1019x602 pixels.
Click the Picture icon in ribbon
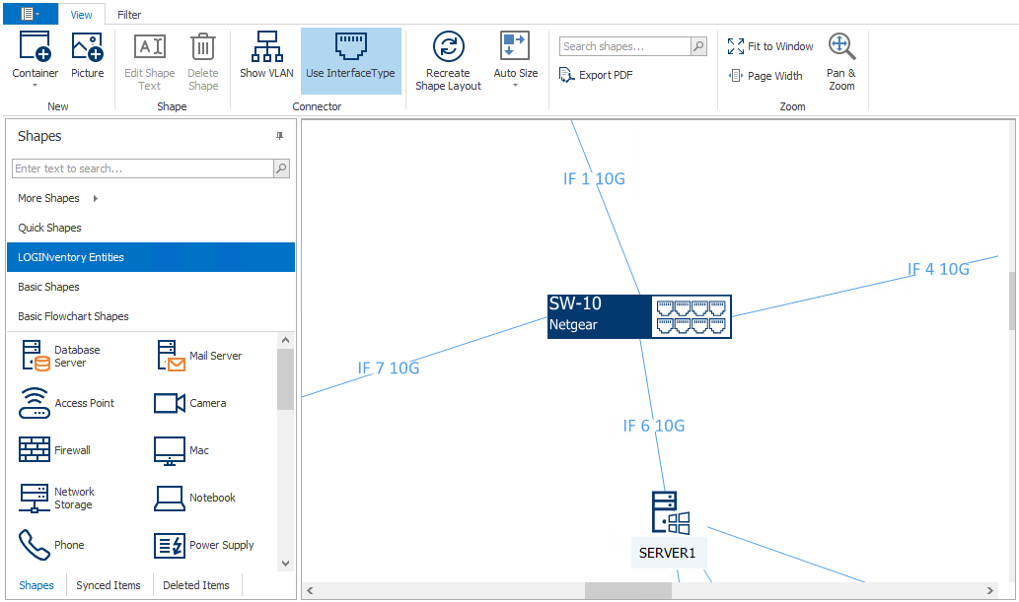(87, 47)
